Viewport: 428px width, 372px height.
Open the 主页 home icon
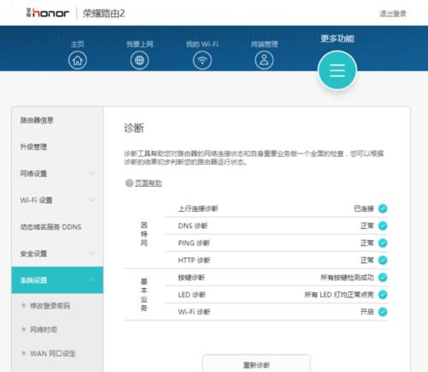pyautogui.click(x=78, y=60)
